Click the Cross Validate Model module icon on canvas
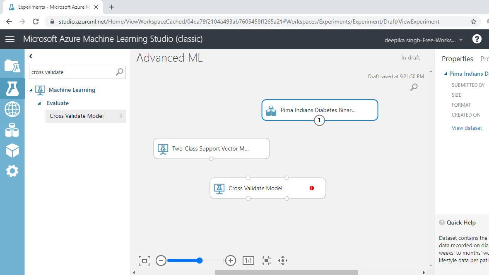The height and width of the screenshot is (275, 489). click(x=219, y=189)
